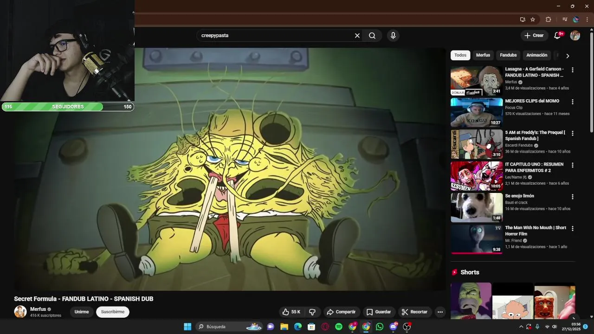Open Chrome media controls icon
The image size is (594, 334).
(565, 19)
